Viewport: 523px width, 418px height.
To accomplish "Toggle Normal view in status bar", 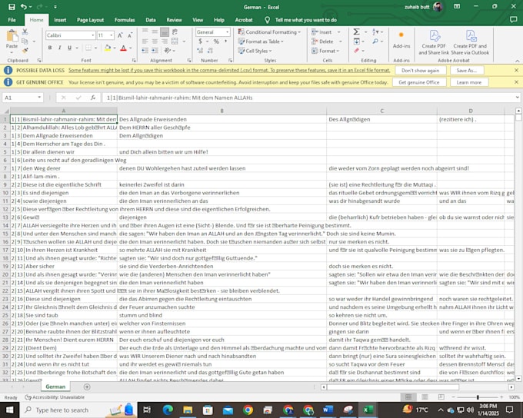I will 408,397.
